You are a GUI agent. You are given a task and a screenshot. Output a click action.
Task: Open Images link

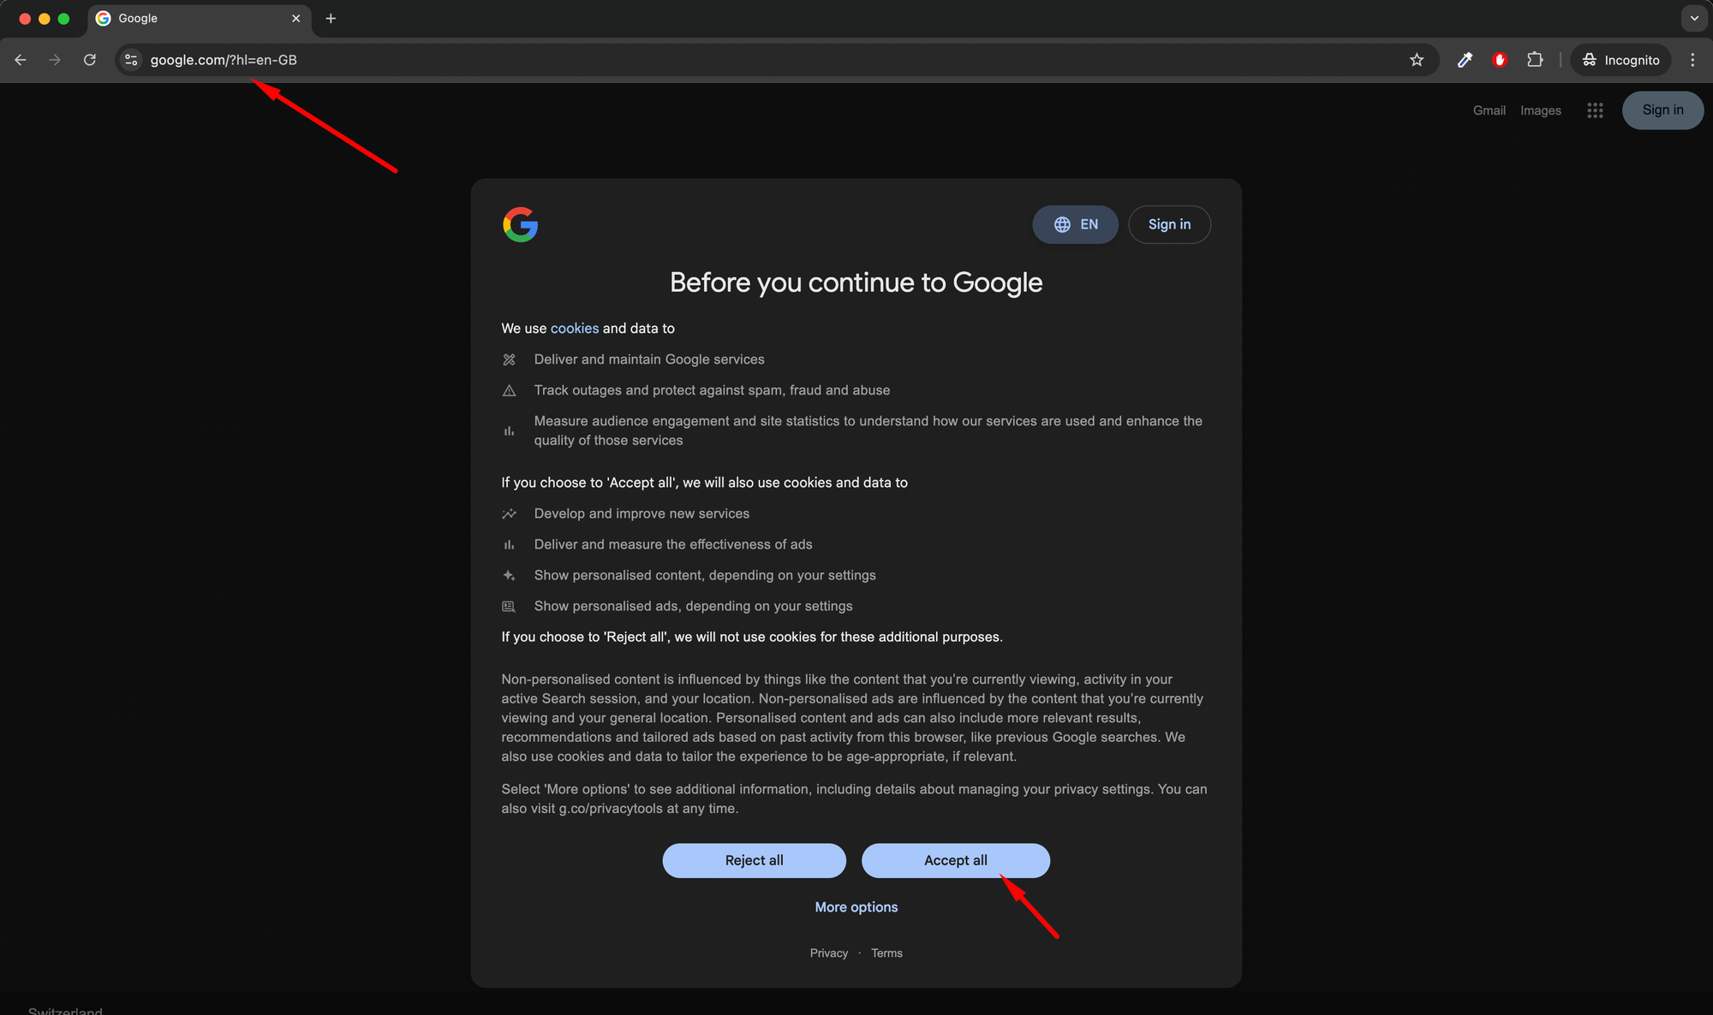(1541, 110)
